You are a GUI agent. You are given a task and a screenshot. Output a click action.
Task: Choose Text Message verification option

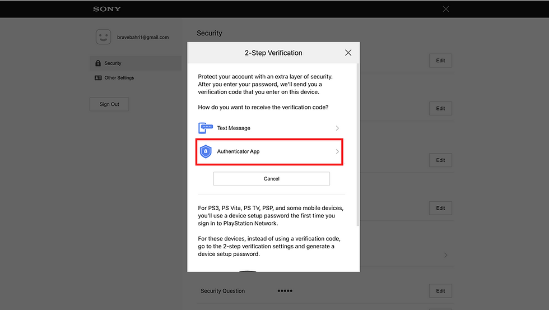(269, 128)
